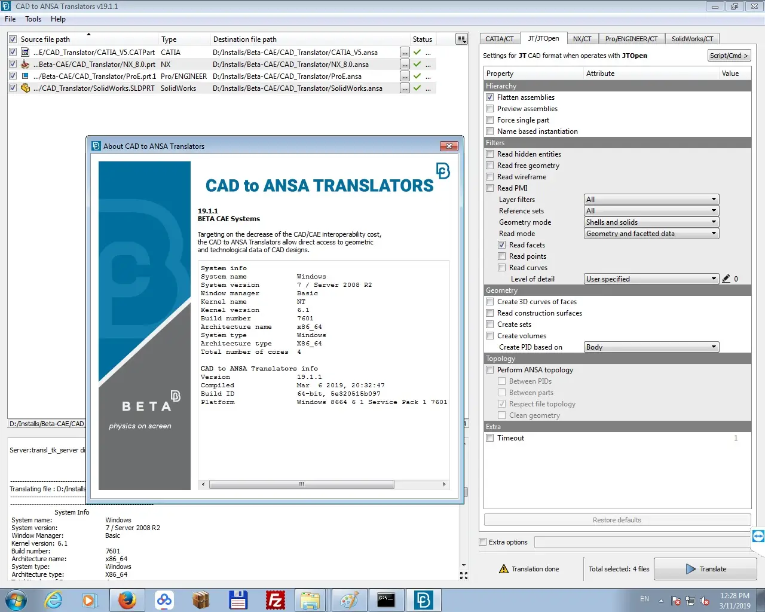Click the scroll-down arrow of the log panel
The height and width of the screenshot is (612, 765).
click(x=464, y=565)
